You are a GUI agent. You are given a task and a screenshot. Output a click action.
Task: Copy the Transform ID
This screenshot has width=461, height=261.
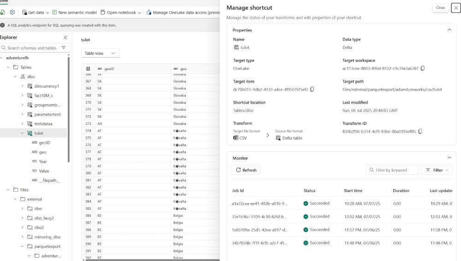tap(420, 131)
